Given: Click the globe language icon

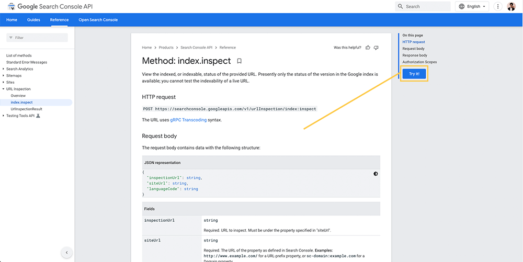Looking at the screenshot, I should [462, 6].
